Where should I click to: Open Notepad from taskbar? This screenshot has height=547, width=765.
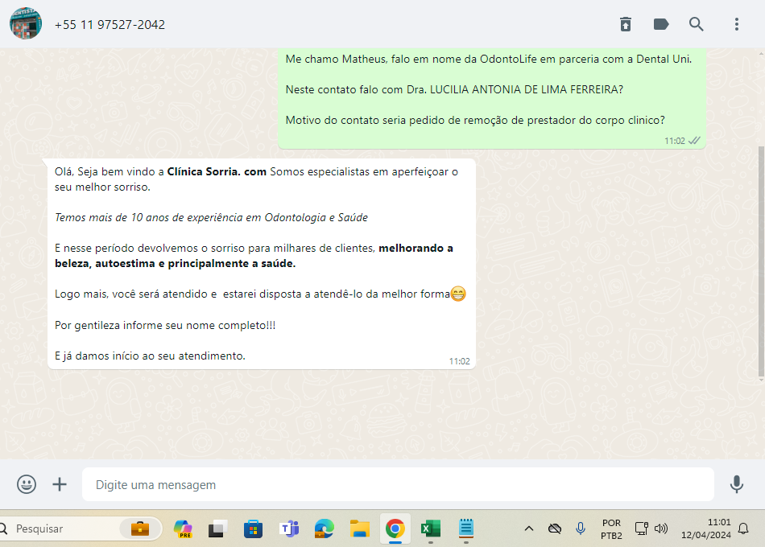point(466,528)
